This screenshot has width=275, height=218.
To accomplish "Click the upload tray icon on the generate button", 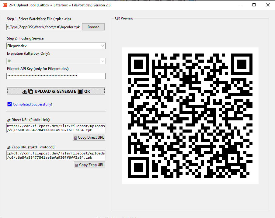I will tap(25, 92).
